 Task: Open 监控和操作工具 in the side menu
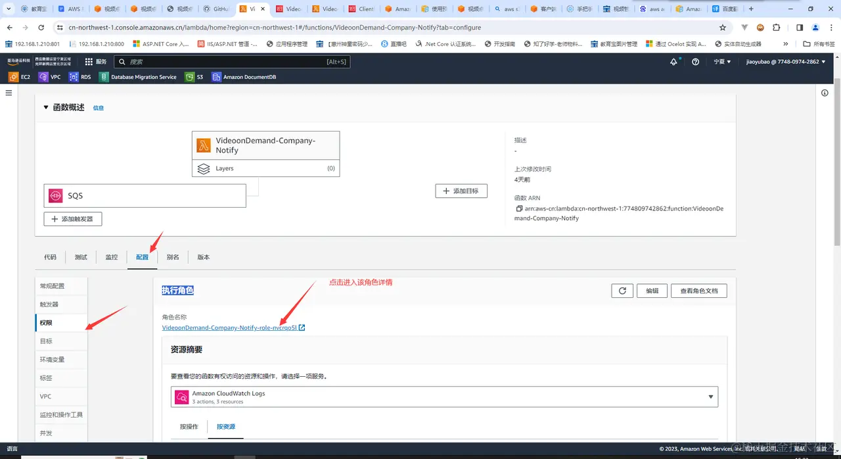[x=61, y=415]
